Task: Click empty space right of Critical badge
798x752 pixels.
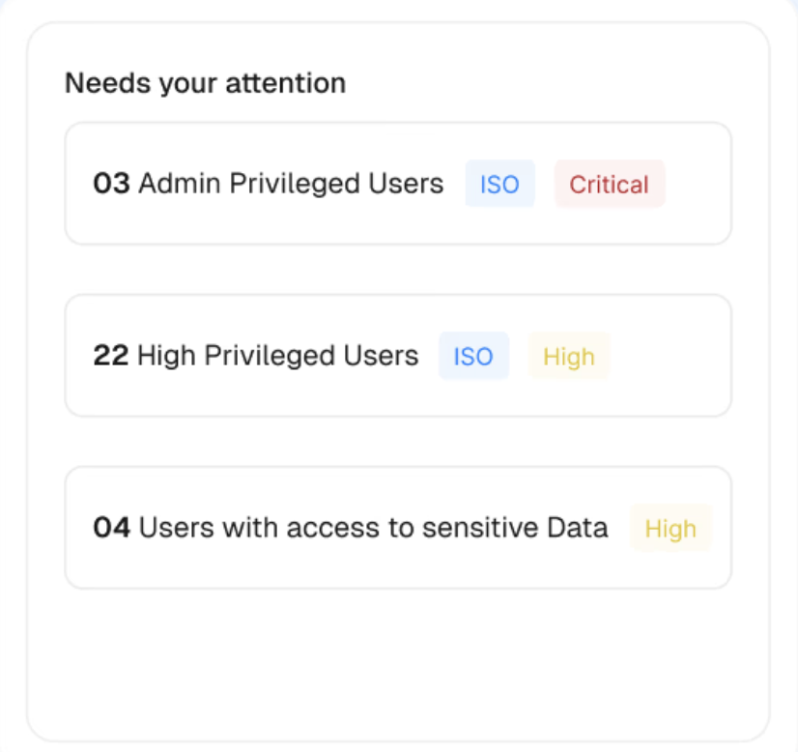Action: click(698, 185)
